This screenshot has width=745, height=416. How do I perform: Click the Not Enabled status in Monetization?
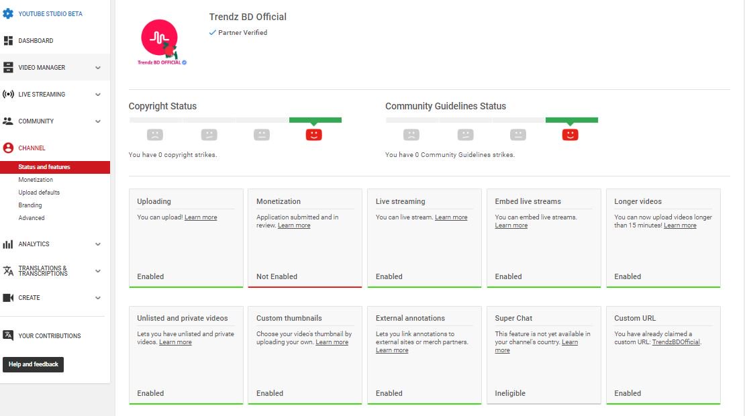(x=277, y=276)
